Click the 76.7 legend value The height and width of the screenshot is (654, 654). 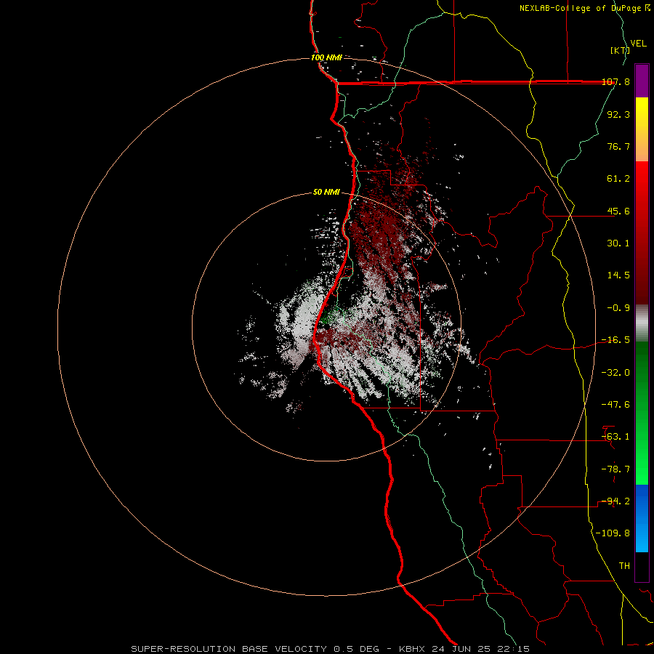618,146
